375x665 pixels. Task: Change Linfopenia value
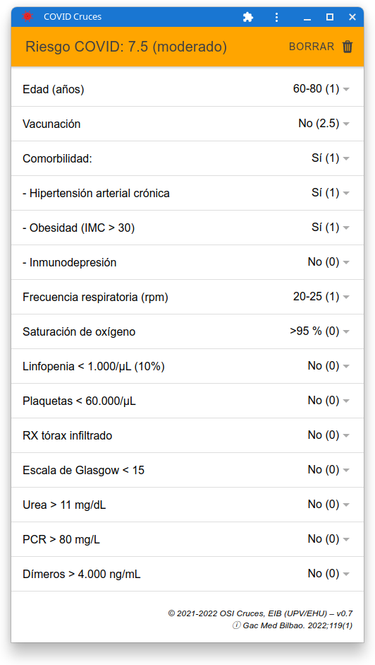[329, 366]
